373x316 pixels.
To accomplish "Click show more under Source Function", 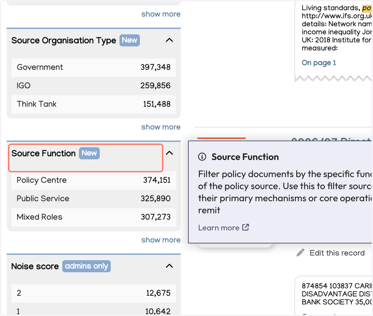I will [x=161, y=240].
